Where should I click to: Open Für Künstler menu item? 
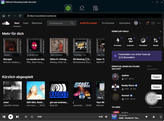click(108, 23)
